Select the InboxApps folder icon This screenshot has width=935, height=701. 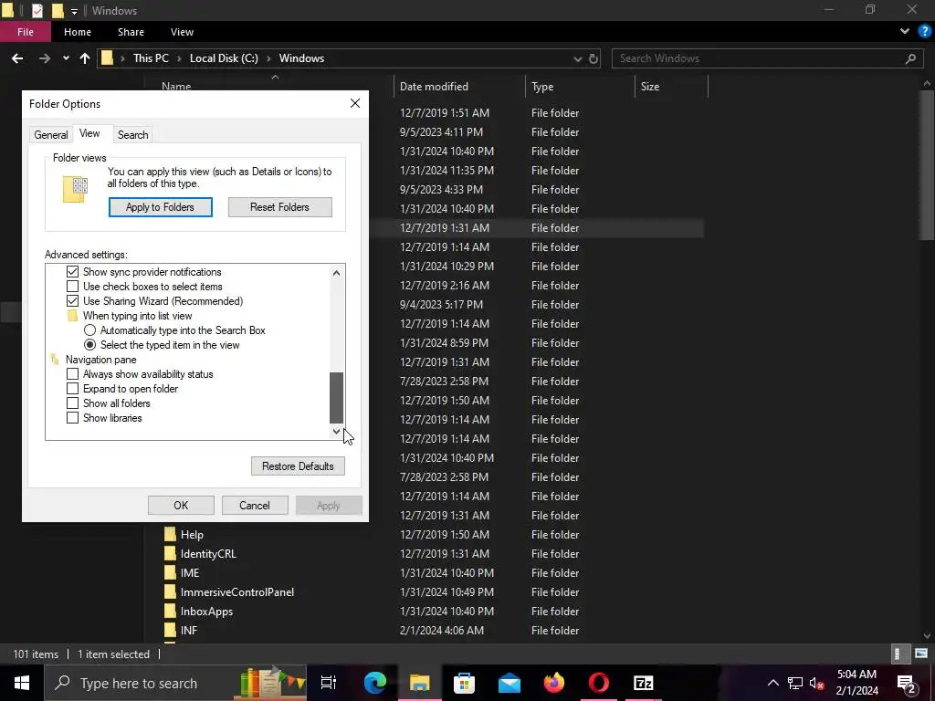tap(171, 611)
